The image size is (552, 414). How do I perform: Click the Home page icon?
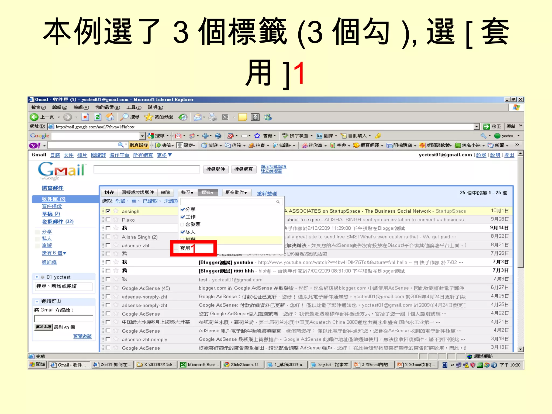110,117
